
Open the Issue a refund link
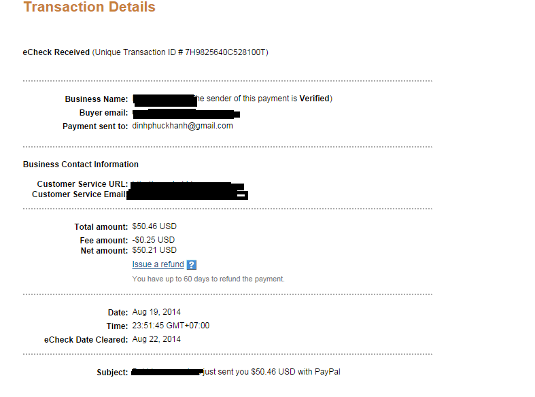point(158,264)
